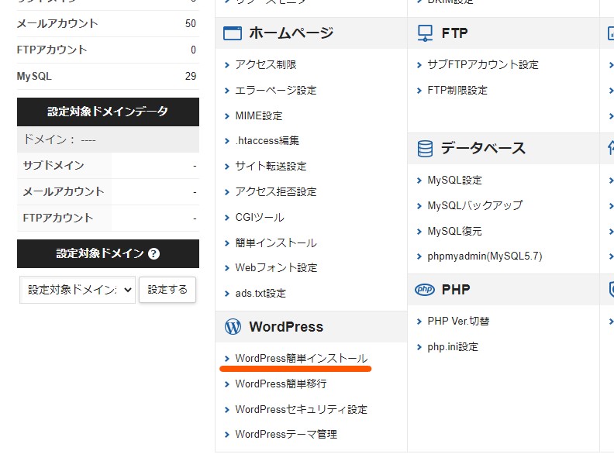Viewport: 614px width, 461px height.
Task: Open エラーページ設定 link
Action: [276, 91]
